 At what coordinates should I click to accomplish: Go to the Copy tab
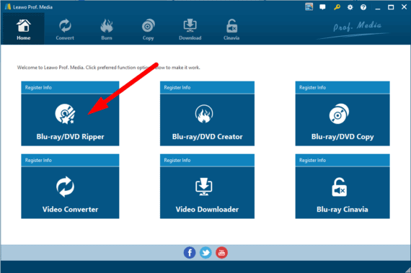[x=148, y=29]
